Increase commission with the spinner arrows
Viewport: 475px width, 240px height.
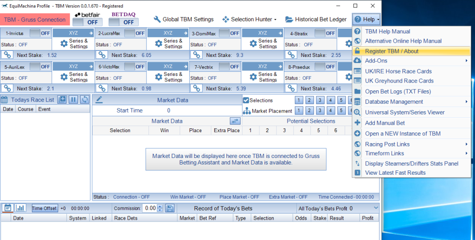pyautogui.click(x=160, y=206)
